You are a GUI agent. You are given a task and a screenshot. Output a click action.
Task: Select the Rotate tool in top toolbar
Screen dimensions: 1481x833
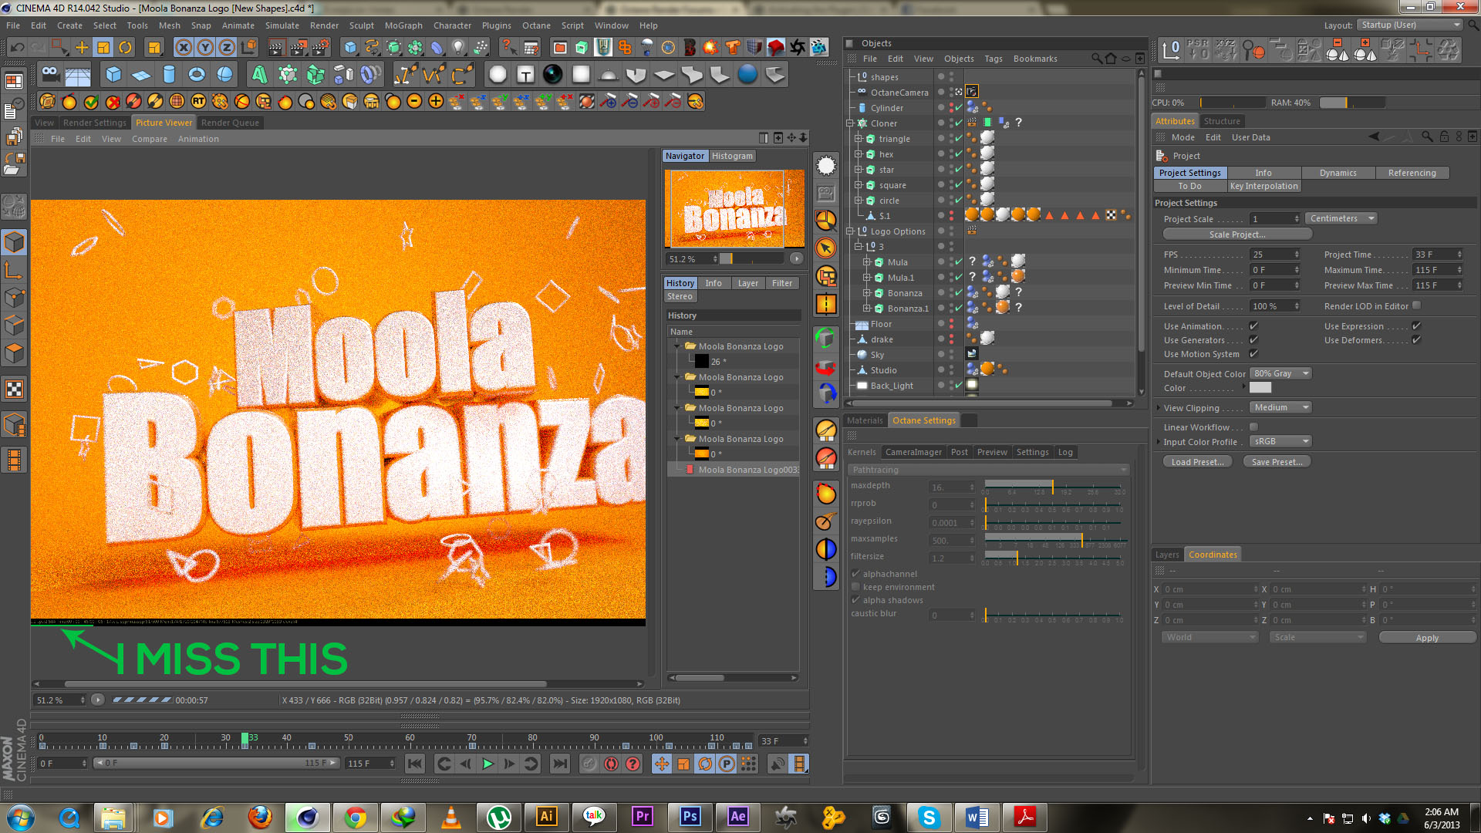coord(125,48)
